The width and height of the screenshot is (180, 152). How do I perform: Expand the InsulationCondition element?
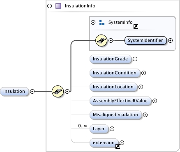143,73
